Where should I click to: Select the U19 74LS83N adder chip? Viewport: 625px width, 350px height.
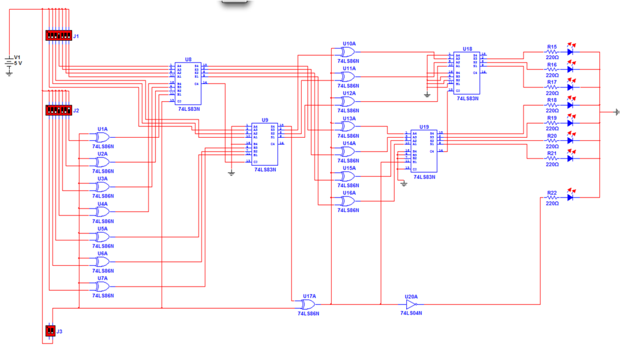click(424, 151)
